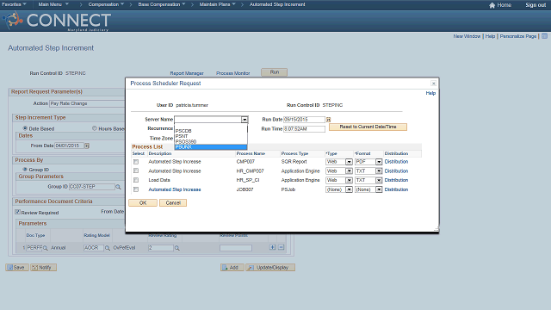The image size is (551, 310).
Task: Check the JOB007 PSJob checkbox
Action: (136, 189)
